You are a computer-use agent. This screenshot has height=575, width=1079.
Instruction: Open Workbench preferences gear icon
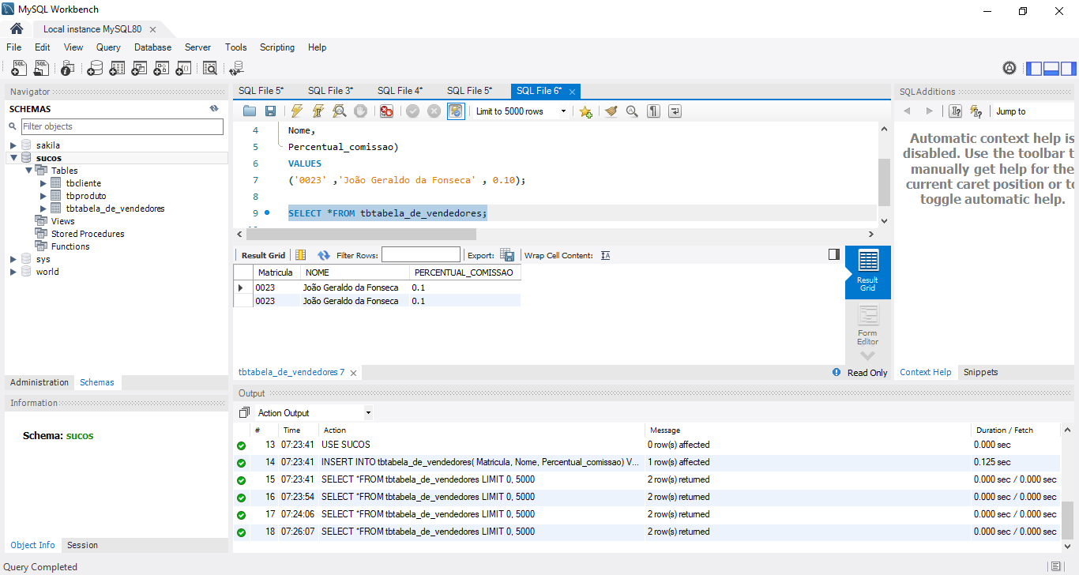coord(1009,69)
